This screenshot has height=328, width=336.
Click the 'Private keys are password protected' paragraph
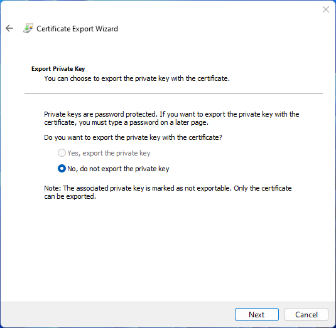tap(171, 119)
